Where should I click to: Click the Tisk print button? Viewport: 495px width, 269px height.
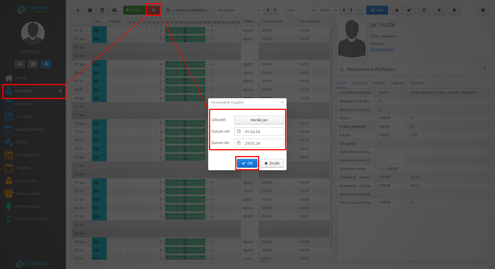tap(377, 10)
